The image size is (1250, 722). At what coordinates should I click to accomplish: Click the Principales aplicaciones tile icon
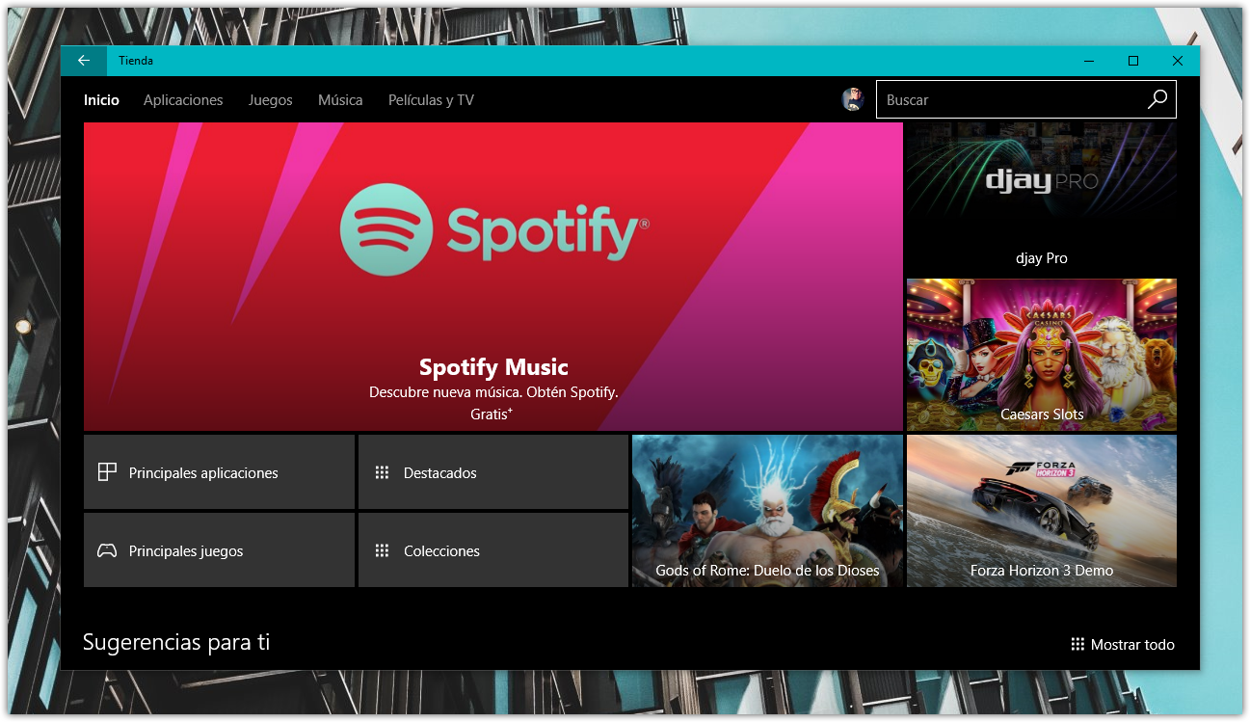tap(107, 472)
